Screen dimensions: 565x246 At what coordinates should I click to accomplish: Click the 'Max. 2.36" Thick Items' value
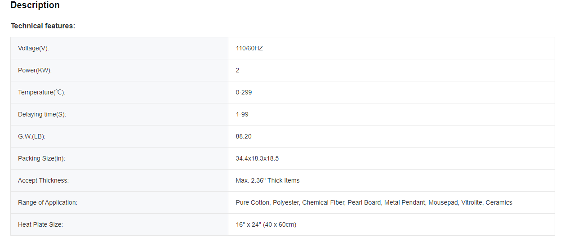click(x=267, y=180)
